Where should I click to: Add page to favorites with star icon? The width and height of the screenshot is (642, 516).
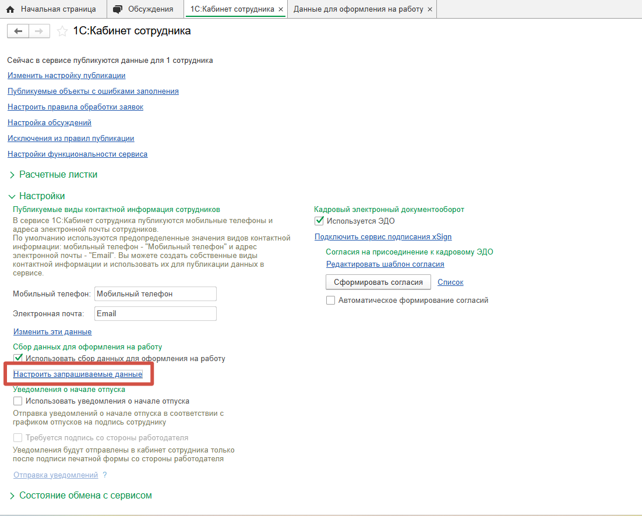tap(62, 31)
